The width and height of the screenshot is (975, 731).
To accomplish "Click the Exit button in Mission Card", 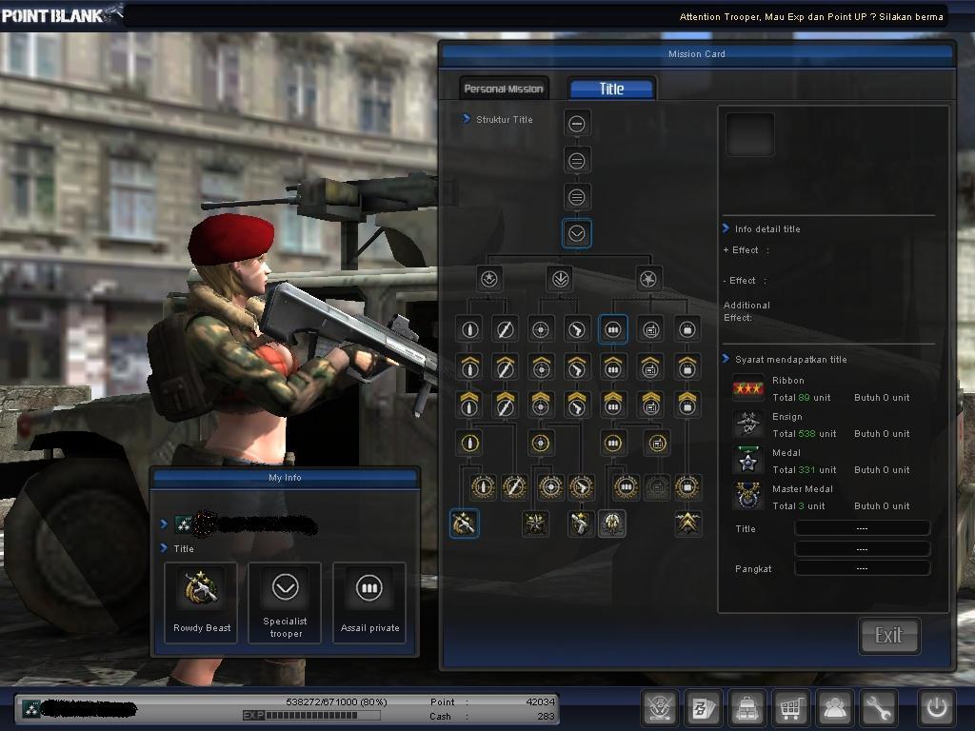I will [888, 635].
